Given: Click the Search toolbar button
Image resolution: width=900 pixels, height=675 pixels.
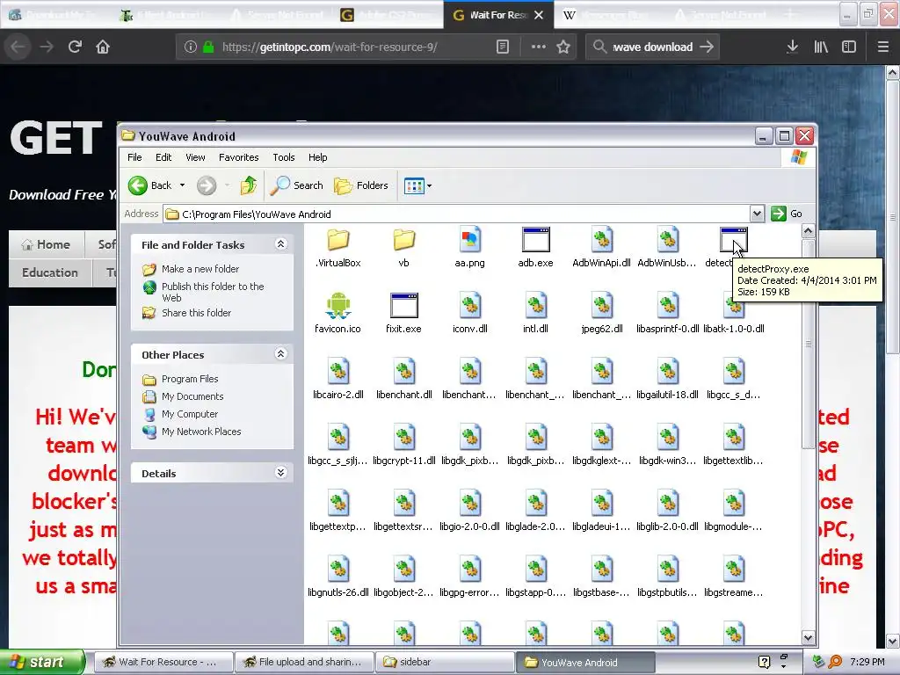Looking at the screenshot, I should tap(296, 185).
